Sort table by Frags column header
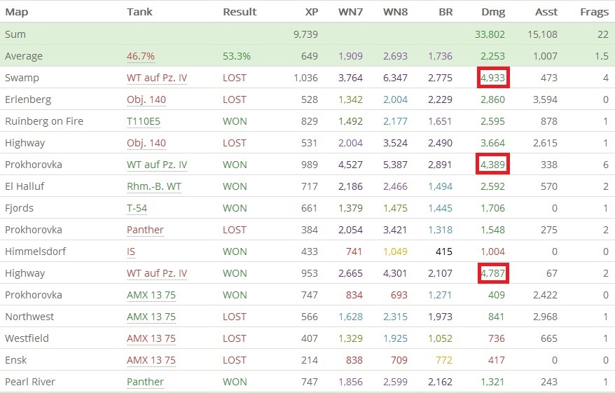This screenshot has width=615, height=393. [x=594, y=12]
